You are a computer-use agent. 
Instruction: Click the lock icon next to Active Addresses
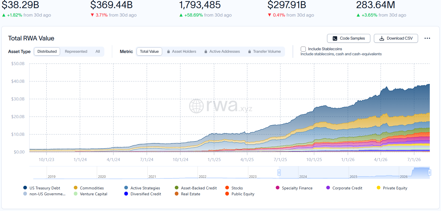click(x=206, y=52)
